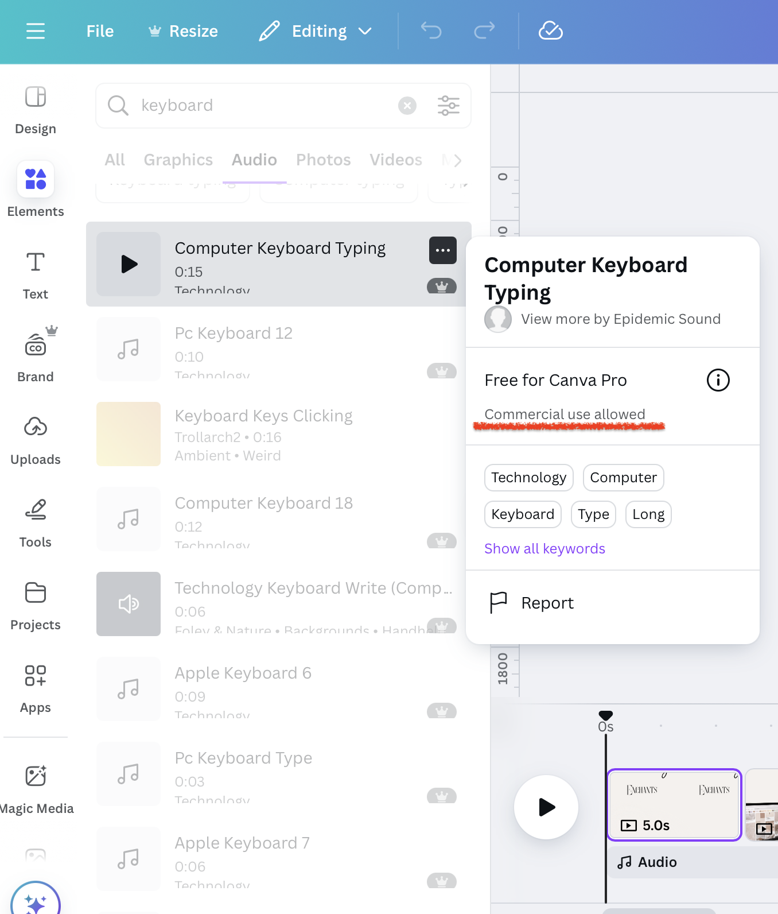Show more category tabs with the arrow
The width and height of the screenshot is (778, 914).
[x=457, y=161]
